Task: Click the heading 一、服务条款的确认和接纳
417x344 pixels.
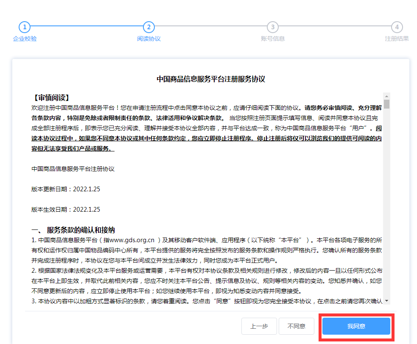Action: [73, 230]
